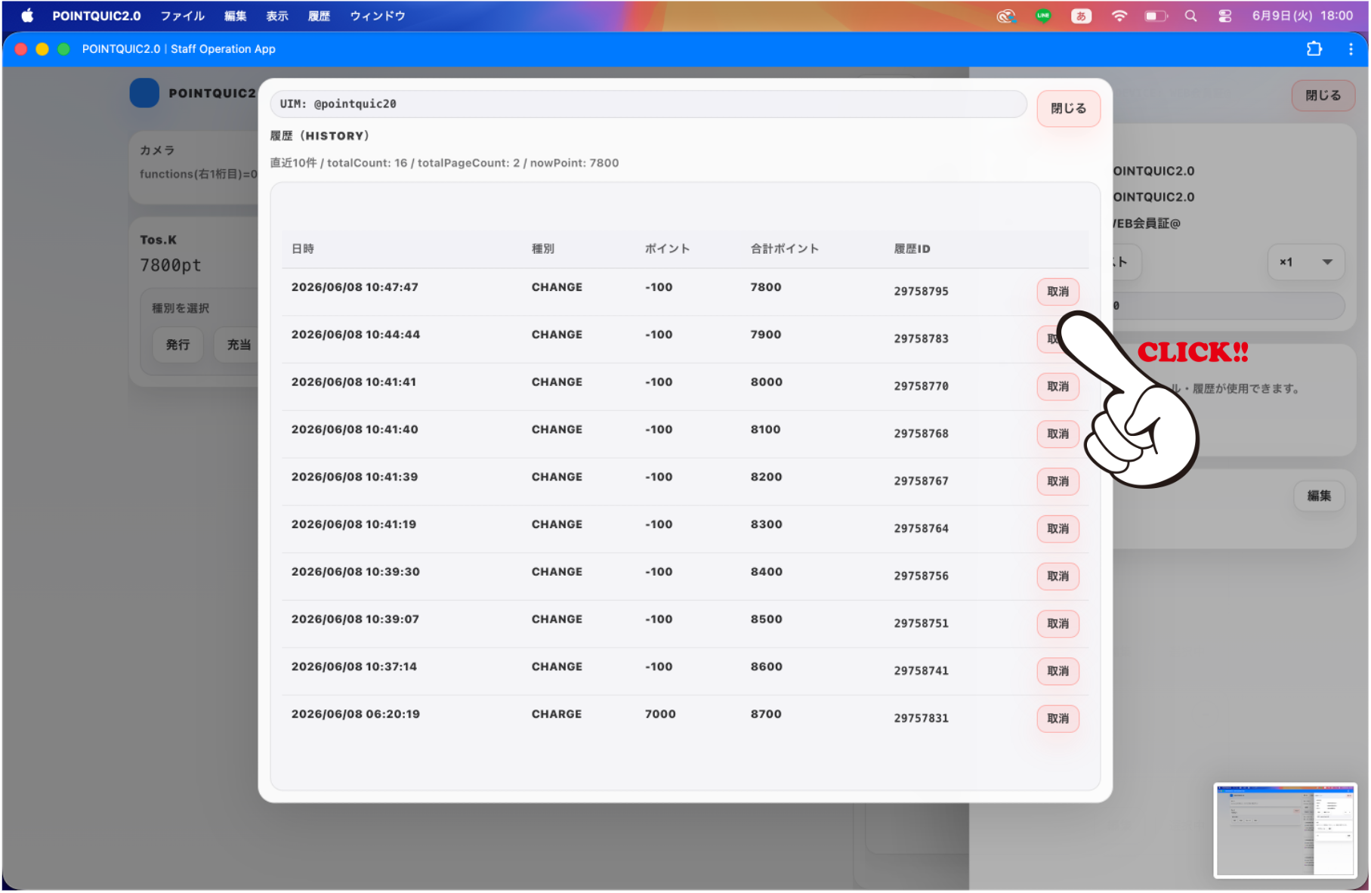
Task: Select the row dated 2026/06/08 10:41:41
Action: [x=685, y=387]
